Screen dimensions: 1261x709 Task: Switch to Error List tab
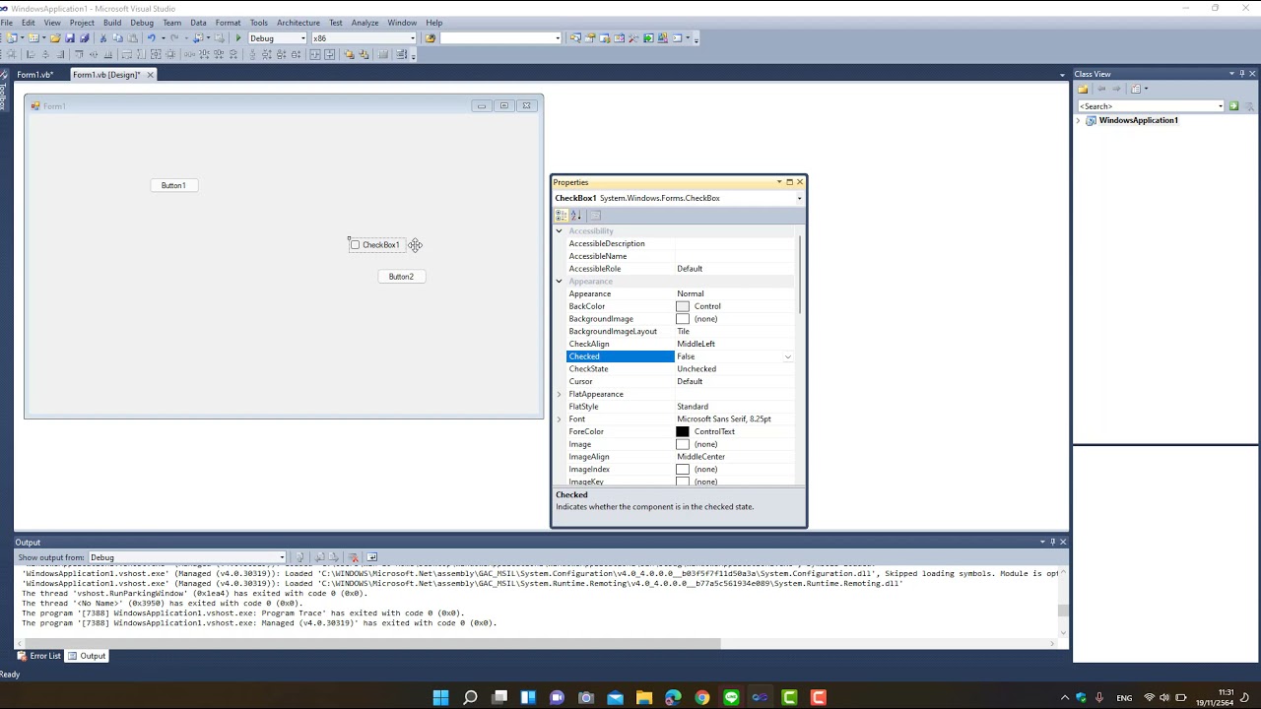coord(39,656)
